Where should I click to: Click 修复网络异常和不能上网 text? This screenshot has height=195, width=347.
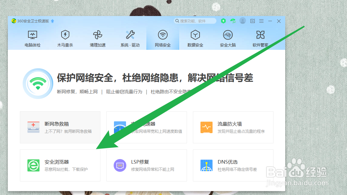(x=153, y=170)
